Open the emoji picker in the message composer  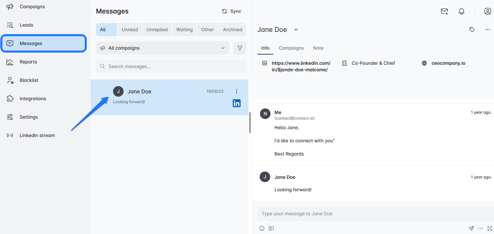262,228
